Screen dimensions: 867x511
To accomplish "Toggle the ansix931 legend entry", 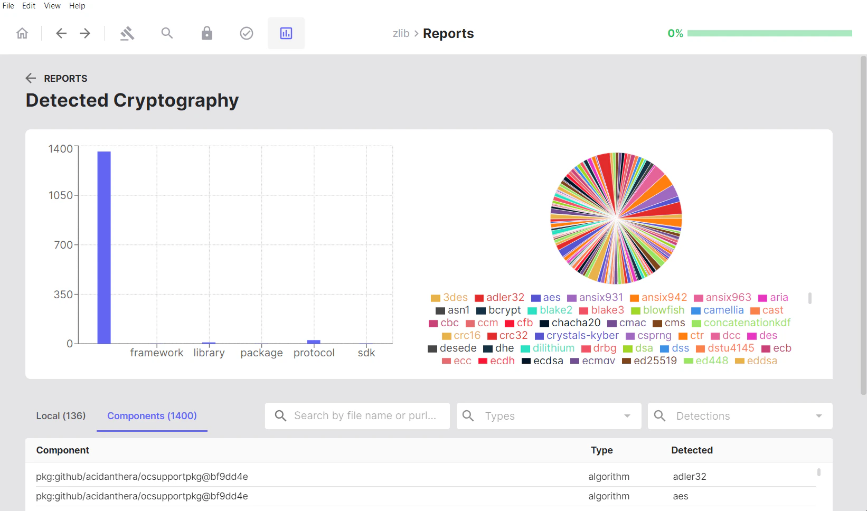I will [x=595, y=298].
